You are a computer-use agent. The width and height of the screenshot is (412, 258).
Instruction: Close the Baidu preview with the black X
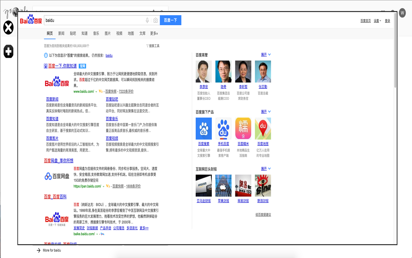(8, 28)
